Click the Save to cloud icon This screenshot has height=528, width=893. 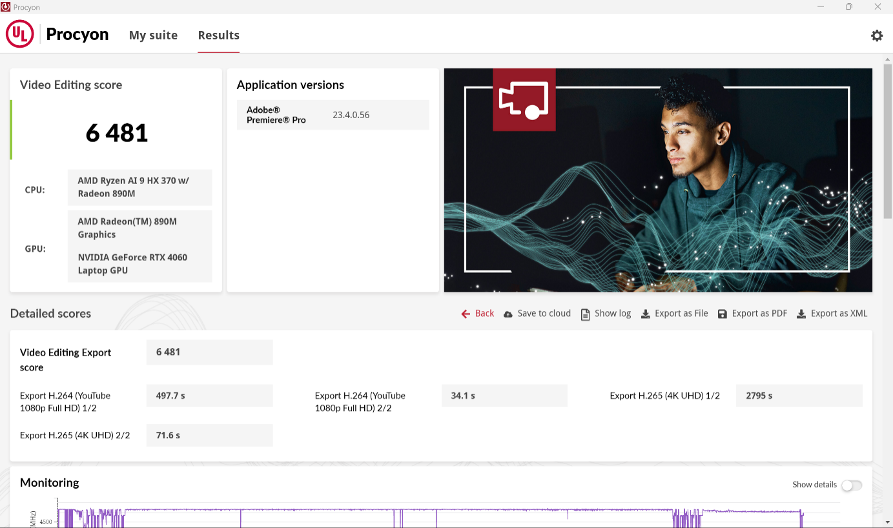[508, 314]
